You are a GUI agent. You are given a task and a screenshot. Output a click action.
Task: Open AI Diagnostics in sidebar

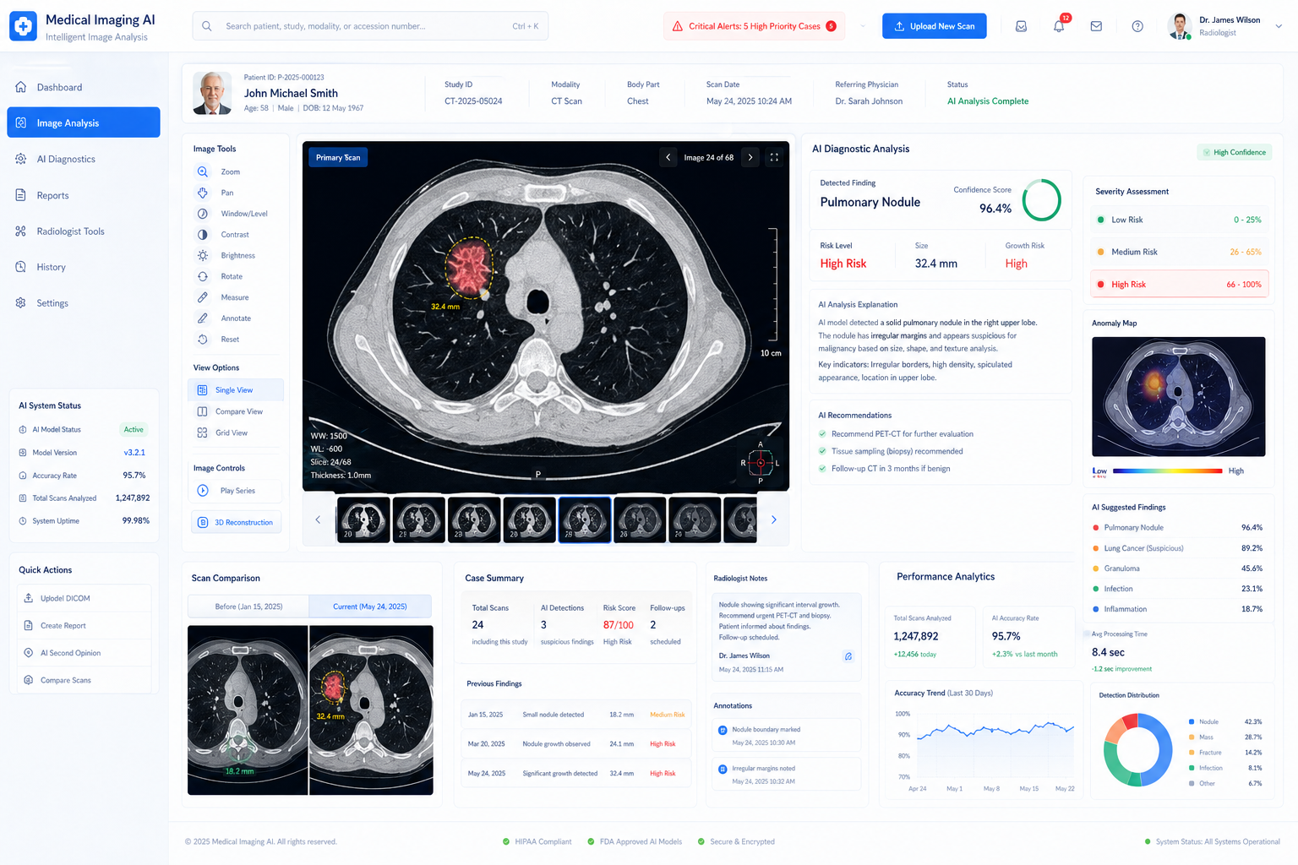pos(84,159)
